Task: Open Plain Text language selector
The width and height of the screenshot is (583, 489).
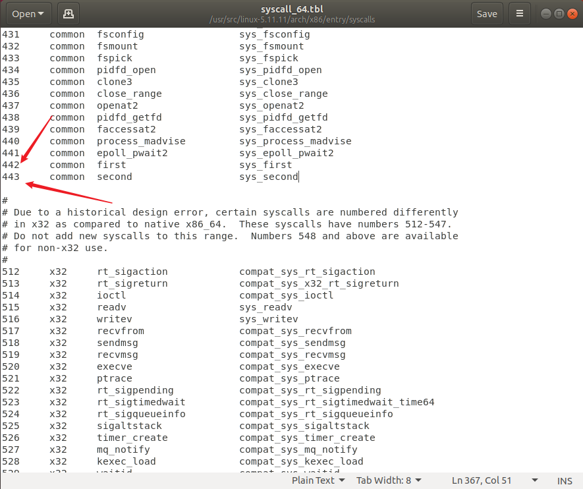Action: coord(318,480)
